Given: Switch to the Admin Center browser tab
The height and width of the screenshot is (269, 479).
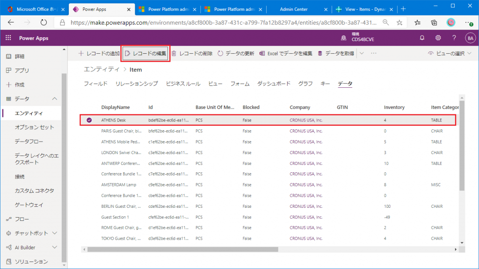Looking at the screenshot, I should click(294, 9).
